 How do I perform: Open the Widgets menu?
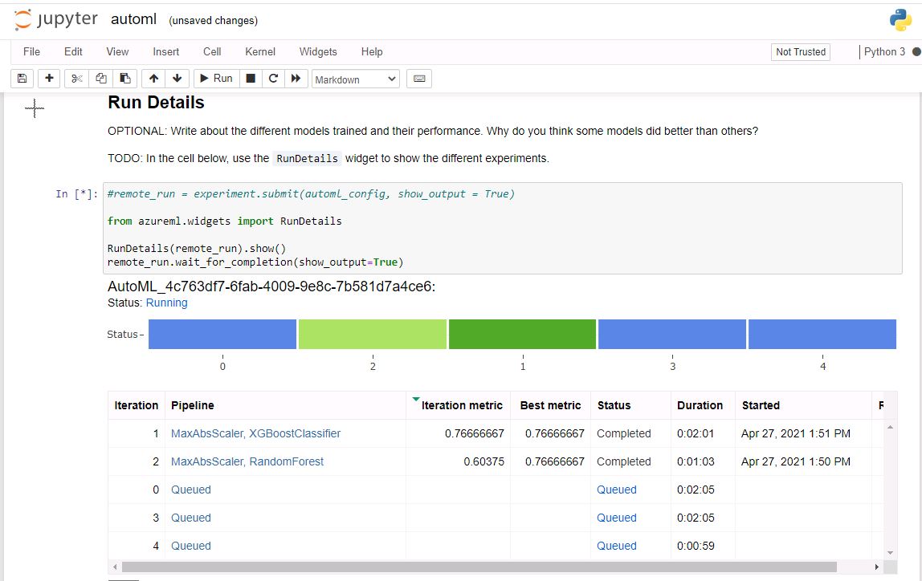(x=318, y=51)
